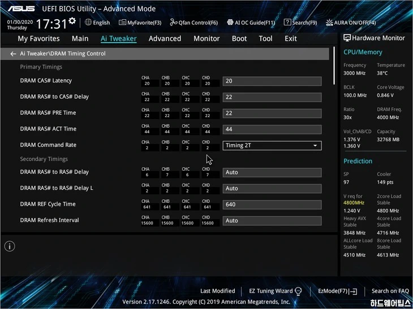Click the DRAM RAS# to CAS# Delay field
Screen dimensions: 413x309
pyautogui.click(x=272, y=97)
